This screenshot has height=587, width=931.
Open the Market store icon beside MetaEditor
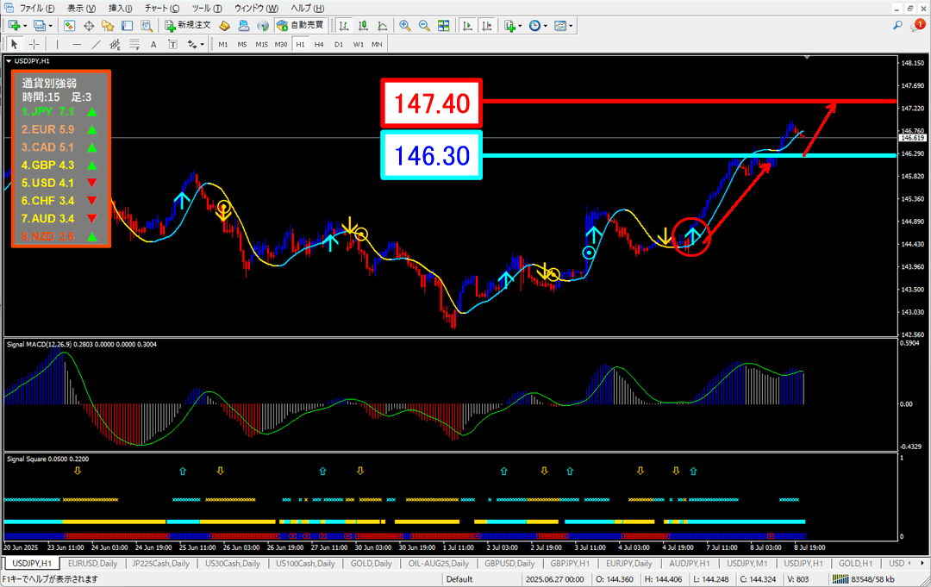(x=243, y=26)
